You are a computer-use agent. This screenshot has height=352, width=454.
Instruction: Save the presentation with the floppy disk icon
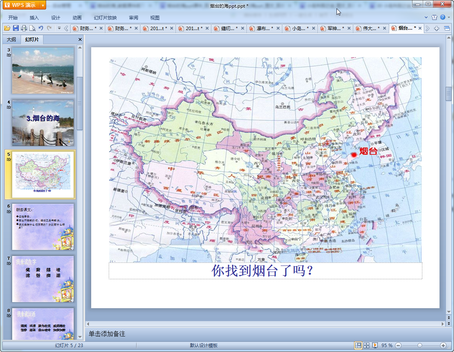tap(16, 28)
